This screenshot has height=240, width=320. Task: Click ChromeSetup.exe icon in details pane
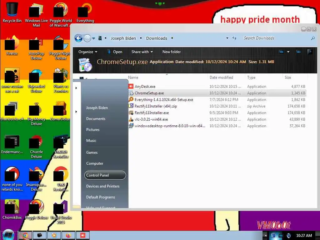[x=85, y=65]
